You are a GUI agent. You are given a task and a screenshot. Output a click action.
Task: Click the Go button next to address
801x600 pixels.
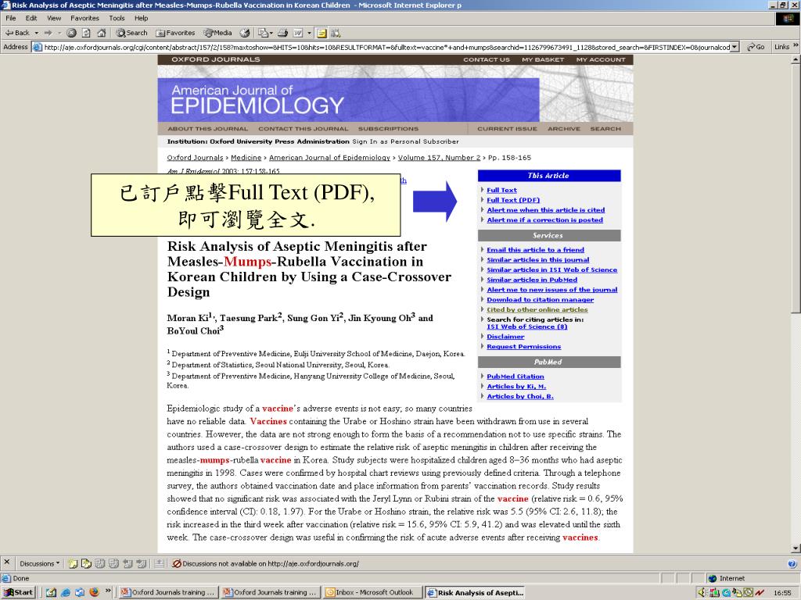click(756, 47)
